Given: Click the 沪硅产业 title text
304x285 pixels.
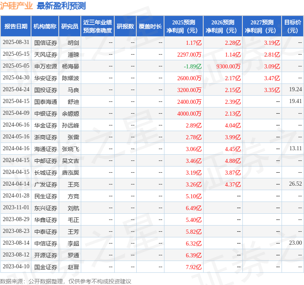Looking at the screenshot, I should [x=16, y=6].
